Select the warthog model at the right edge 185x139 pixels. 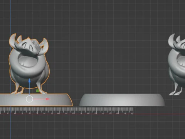click(177, 64)
